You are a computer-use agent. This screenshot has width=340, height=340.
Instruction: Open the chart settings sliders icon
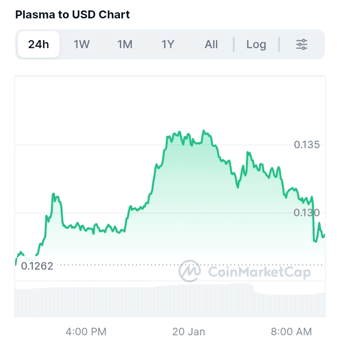pos(302,44)
